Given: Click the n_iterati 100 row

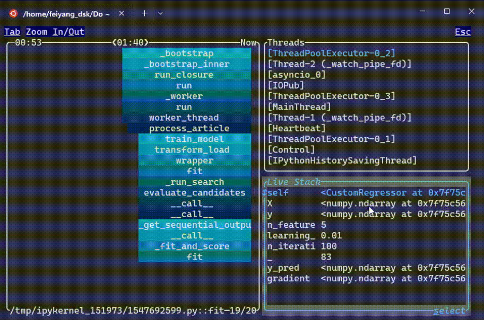Looking at the screenshot, I should point(366,246).
